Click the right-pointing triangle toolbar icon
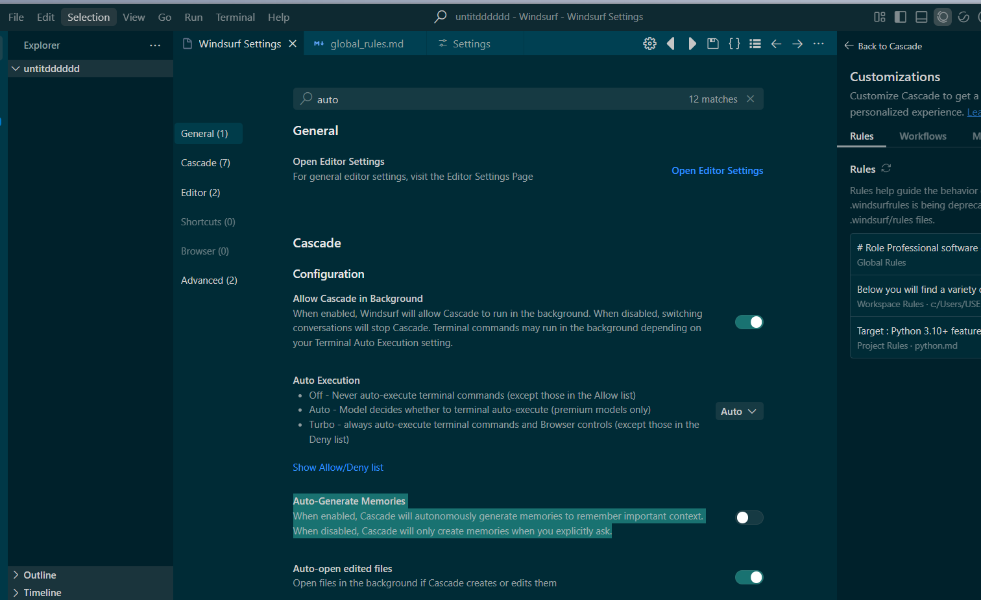Viewport: 981px width, 600px height. click(x=692, y=44)
